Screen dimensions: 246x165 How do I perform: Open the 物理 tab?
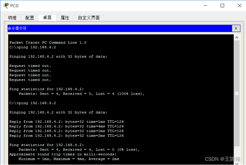pos(12,18)
